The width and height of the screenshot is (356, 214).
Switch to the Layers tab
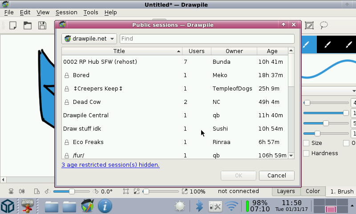click(286, 191)
